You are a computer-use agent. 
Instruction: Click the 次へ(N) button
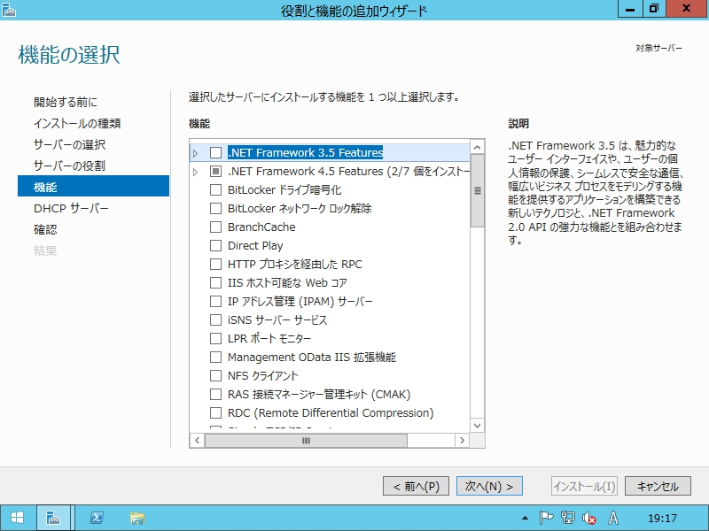coord(489,487)
